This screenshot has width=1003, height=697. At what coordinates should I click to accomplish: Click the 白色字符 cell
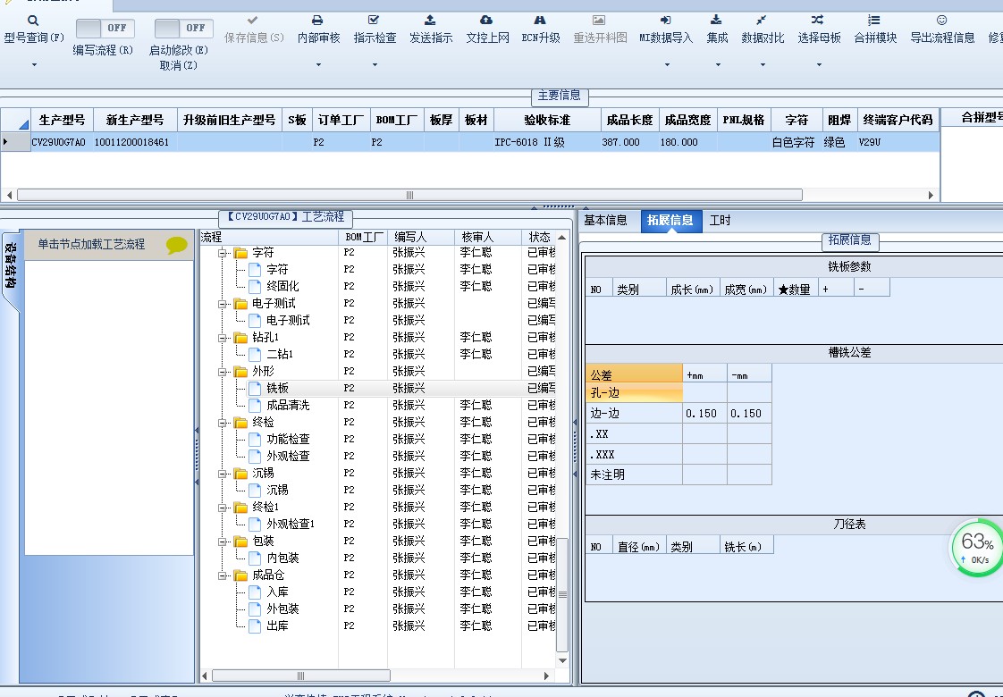click(x=795, y=142)
